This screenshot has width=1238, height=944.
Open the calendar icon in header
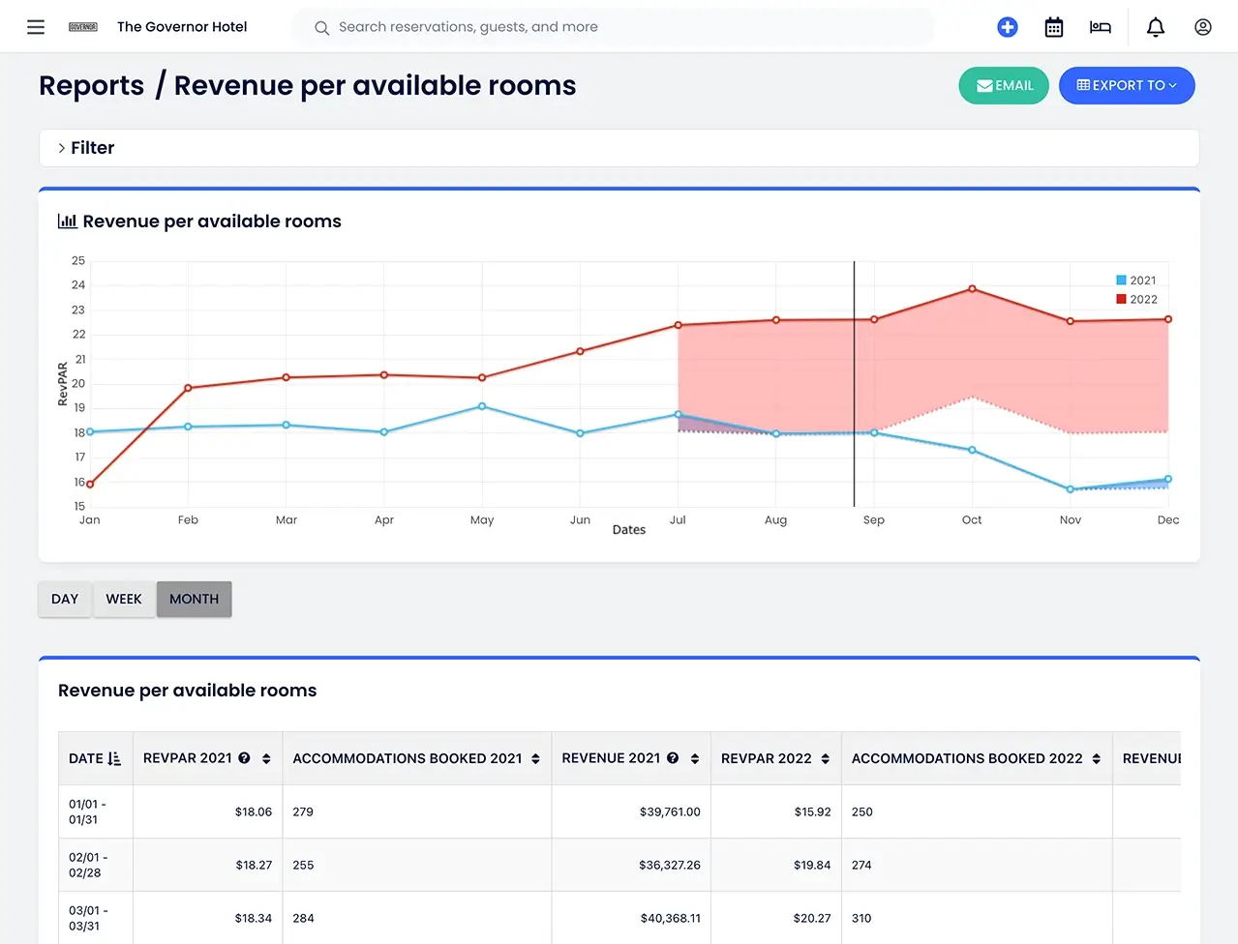click(x=1054, y=27)
